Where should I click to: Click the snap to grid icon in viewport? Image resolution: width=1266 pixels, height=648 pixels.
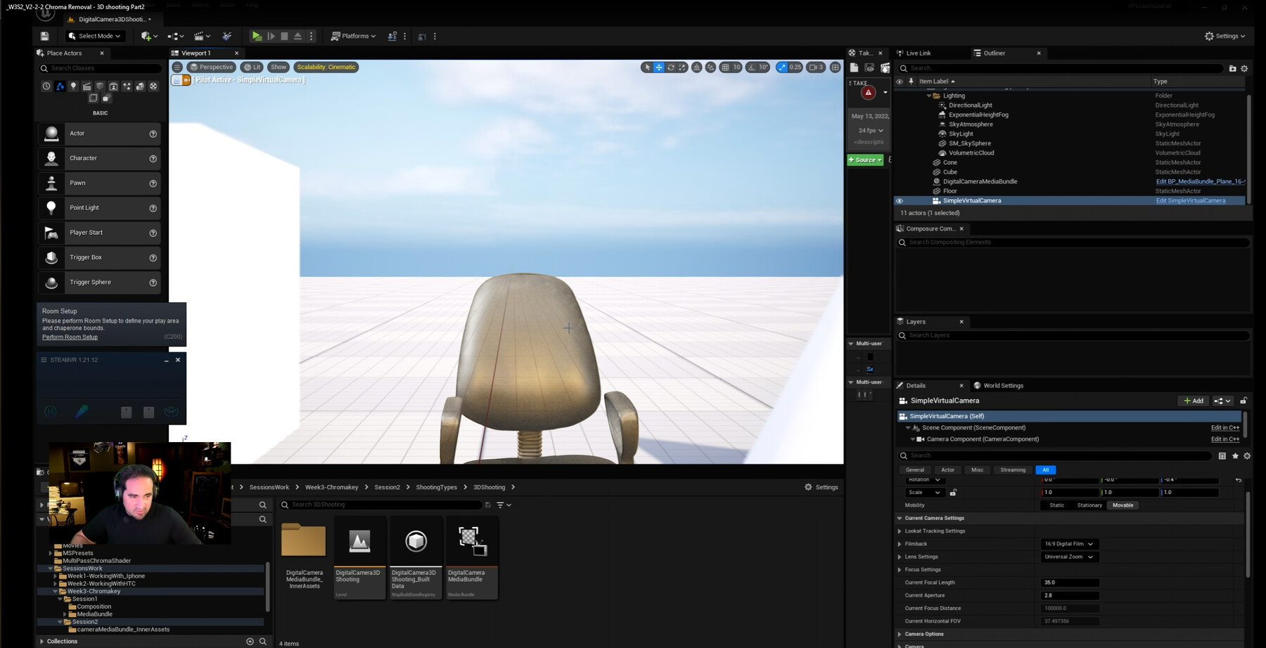727,67
